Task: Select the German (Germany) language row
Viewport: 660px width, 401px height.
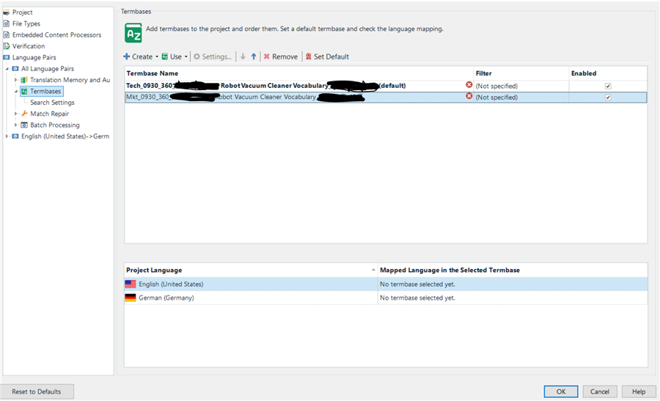Action: point(386,298)
